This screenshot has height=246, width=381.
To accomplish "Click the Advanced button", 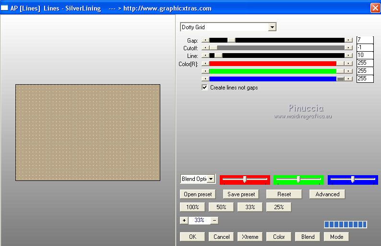I will pos(327,194).
